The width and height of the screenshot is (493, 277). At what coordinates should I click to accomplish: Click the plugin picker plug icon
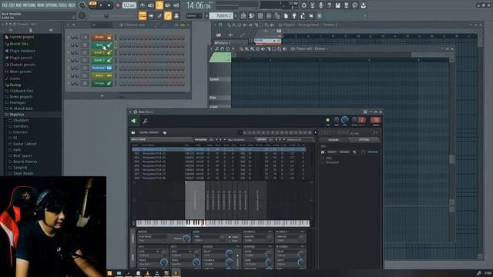click(x=294, y=15)
